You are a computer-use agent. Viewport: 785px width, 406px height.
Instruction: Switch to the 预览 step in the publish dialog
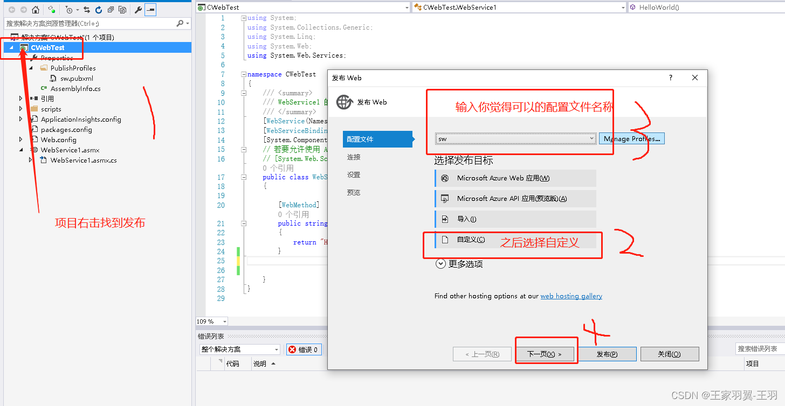[x=354, y=192]
